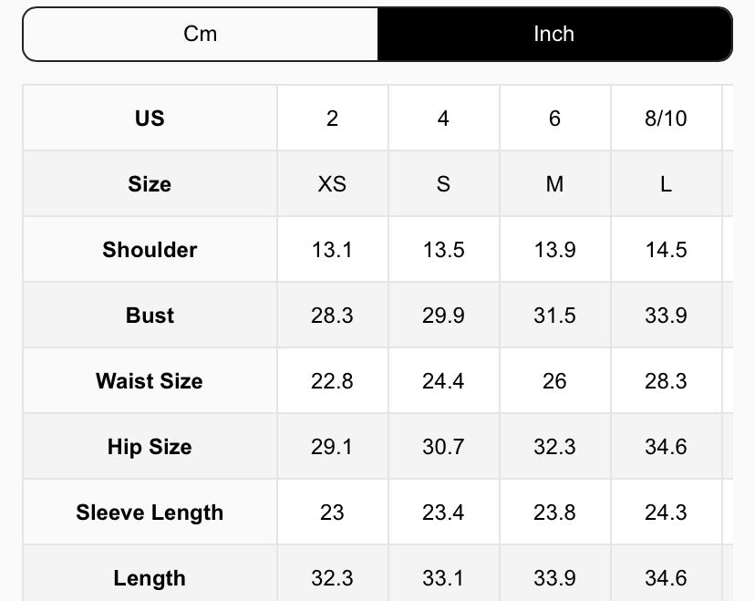Image resolution: width=755 pixels, height=601 pixels.
Task: Select the S size cell
Action: pyautogui.click(x=443, y=184)
